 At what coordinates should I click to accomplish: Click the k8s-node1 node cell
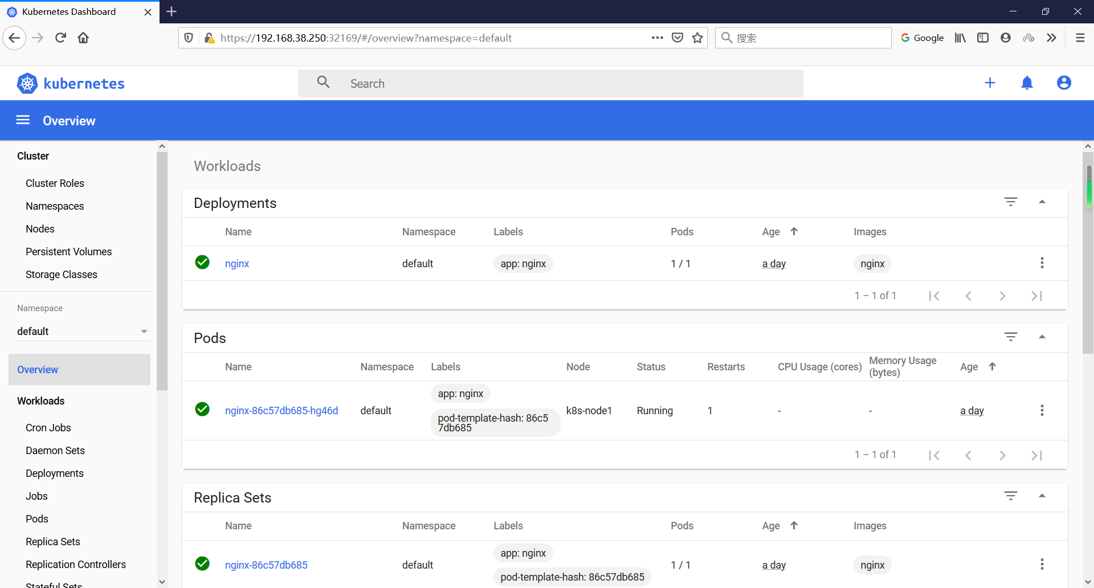tap(589, 410)
